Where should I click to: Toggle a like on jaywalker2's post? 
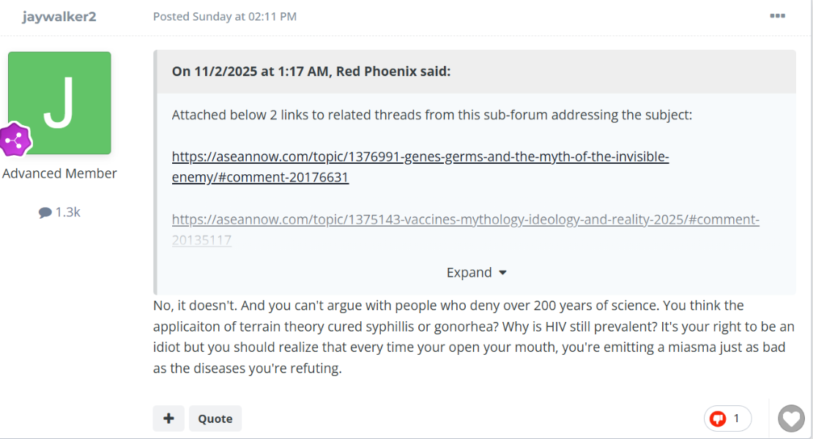(x=791, y=419)
